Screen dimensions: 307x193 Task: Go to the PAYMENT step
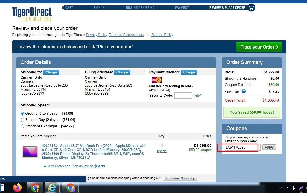click(182, 8)
